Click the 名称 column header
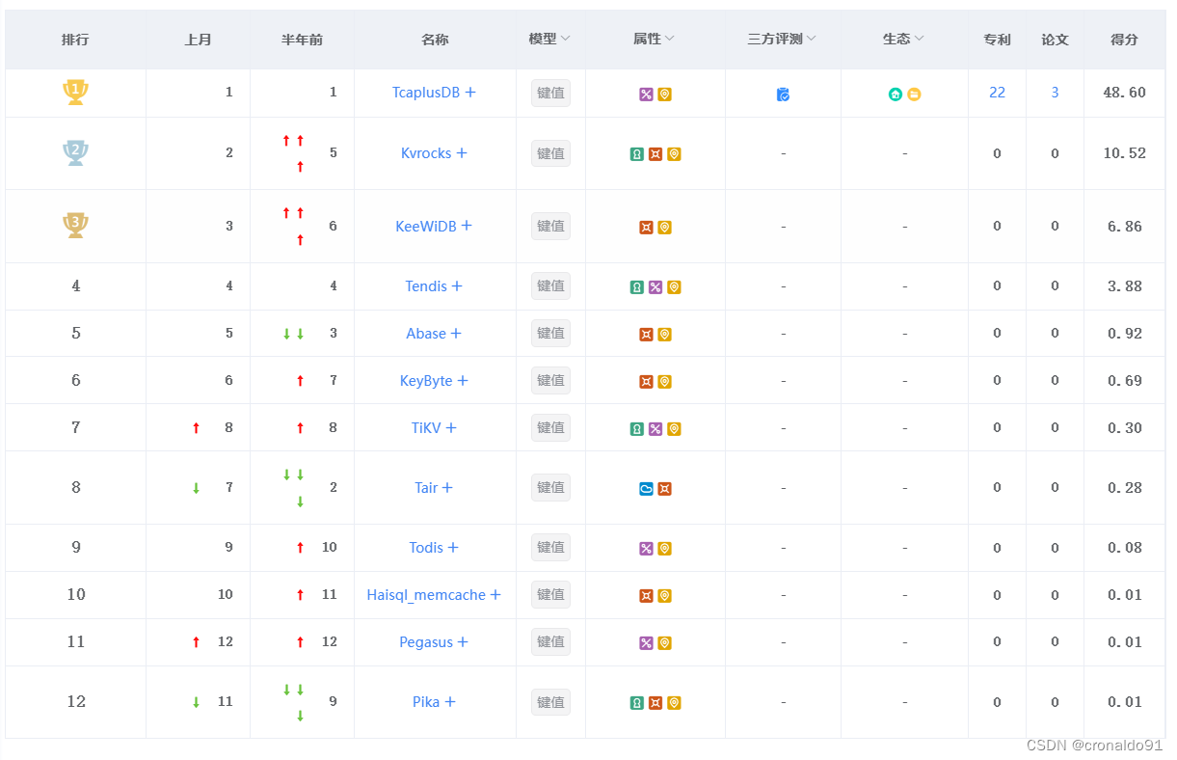This screenshot has width=1177, height=760. click(x=435, y=40)
